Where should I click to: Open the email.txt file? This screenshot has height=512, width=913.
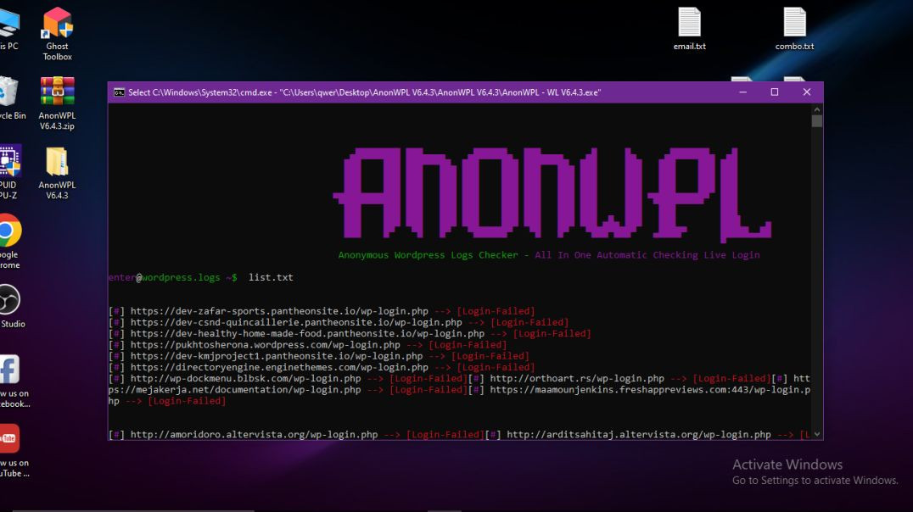click(688, 24)
